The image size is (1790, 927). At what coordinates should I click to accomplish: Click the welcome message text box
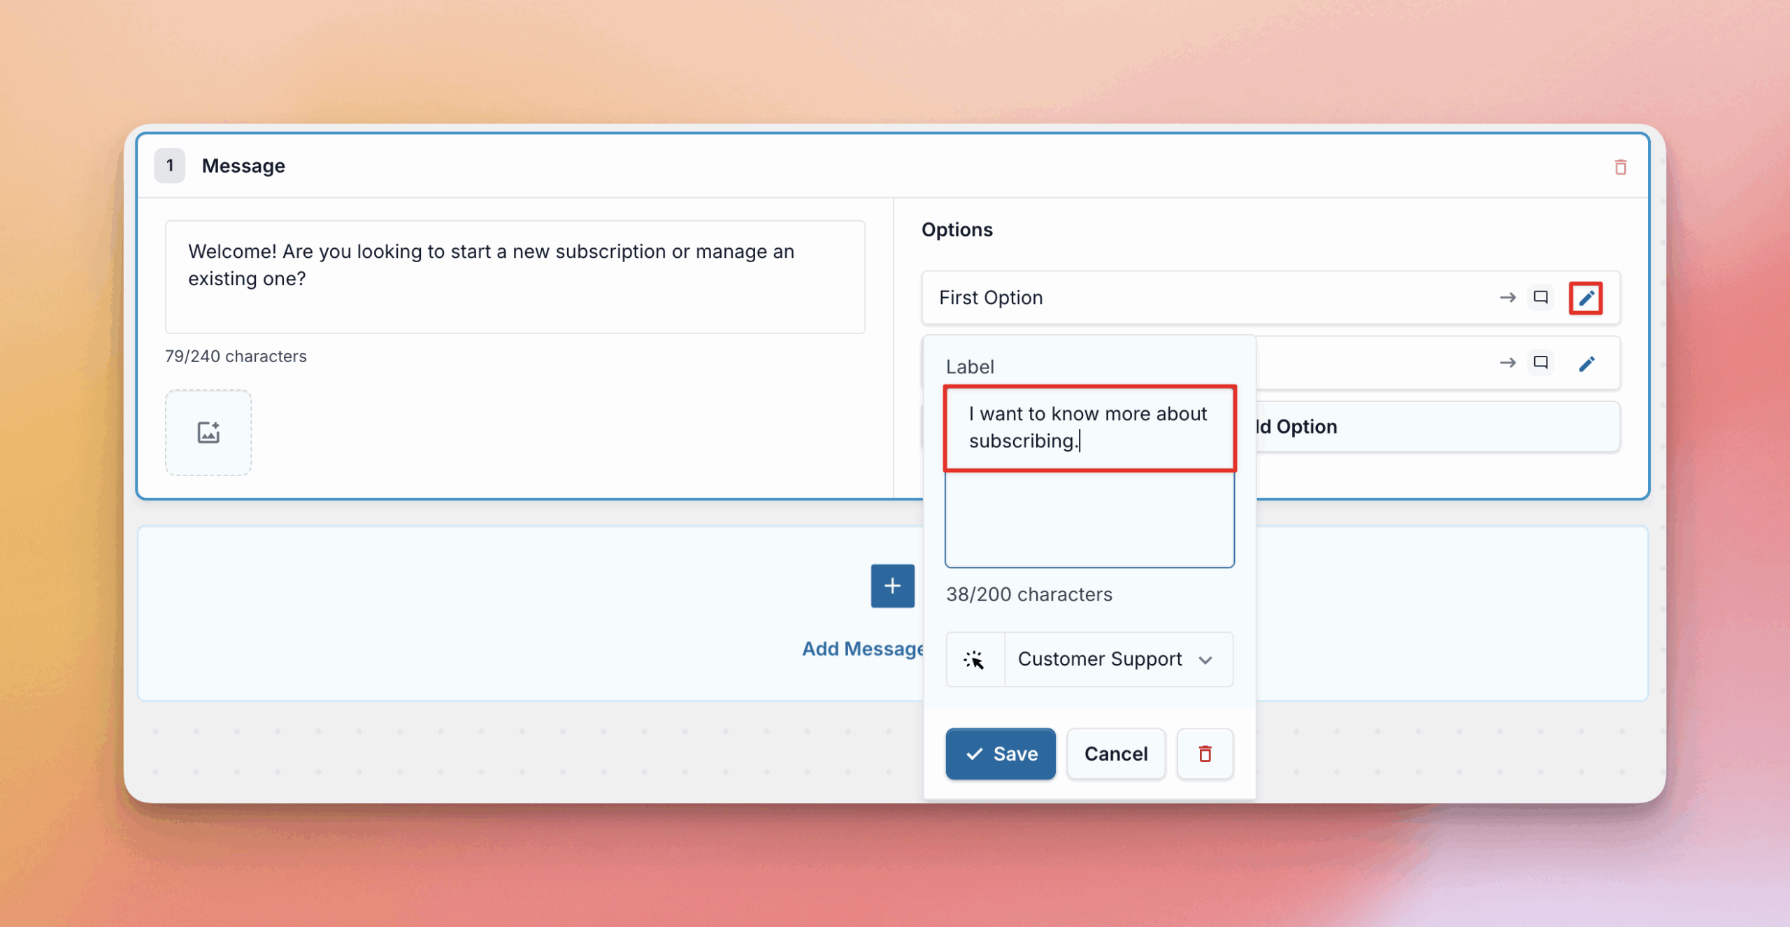(x=515, y=277)
